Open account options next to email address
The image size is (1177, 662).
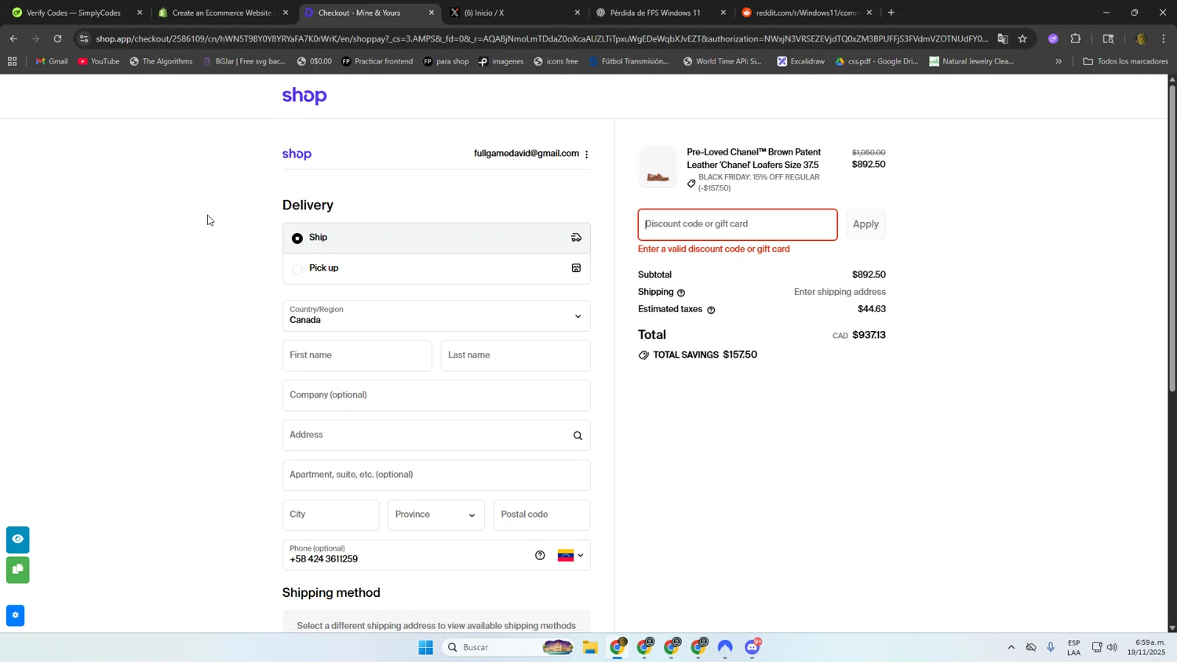click(587, 155)
